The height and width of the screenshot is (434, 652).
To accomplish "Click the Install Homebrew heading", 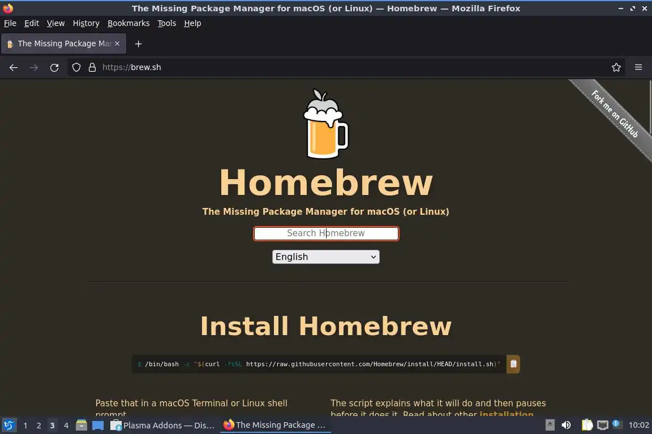I will 326,326.
